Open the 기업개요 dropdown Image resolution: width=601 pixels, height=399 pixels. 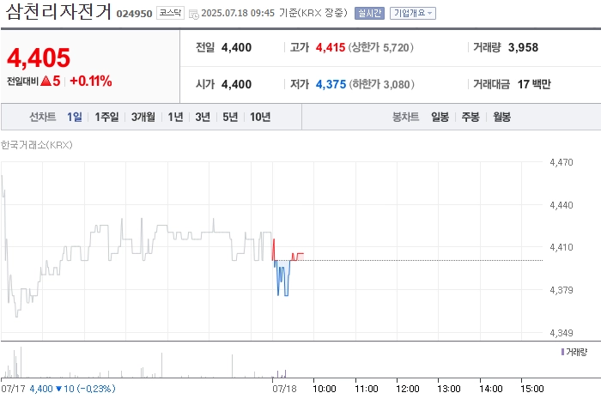[x=413, y=13]
